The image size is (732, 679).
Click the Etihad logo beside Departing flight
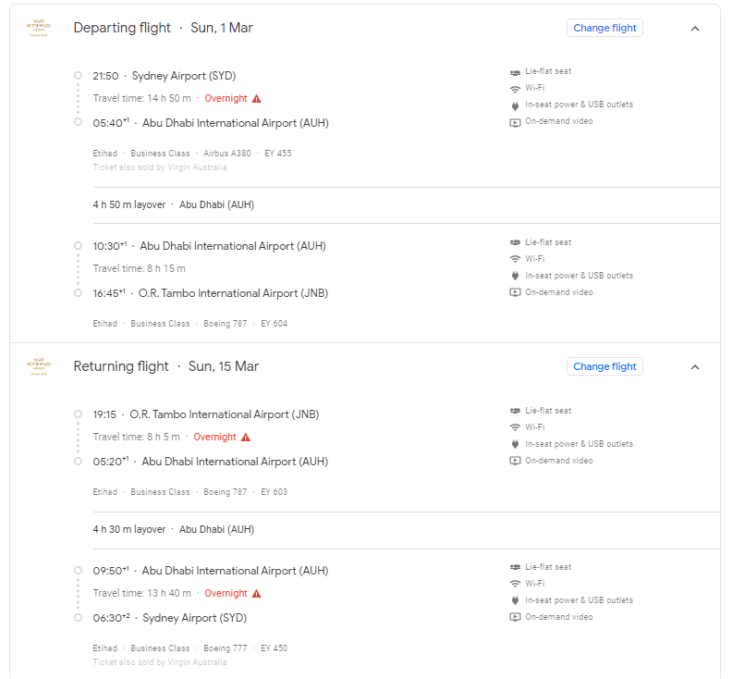(39, 28)
